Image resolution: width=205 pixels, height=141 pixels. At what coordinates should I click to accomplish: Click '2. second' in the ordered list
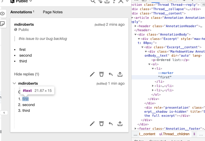pos(26,105)
